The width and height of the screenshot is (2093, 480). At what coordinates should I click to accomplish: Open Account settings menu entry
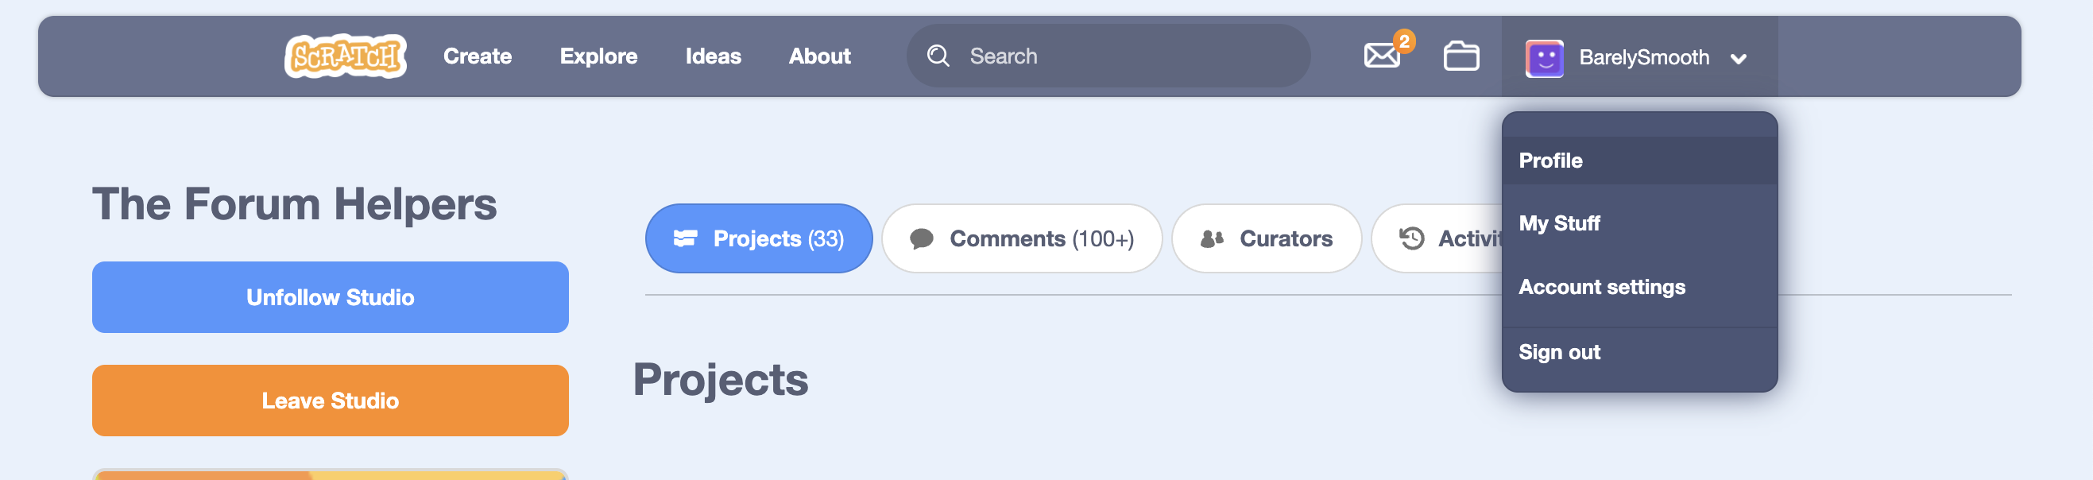(1639, 287)
